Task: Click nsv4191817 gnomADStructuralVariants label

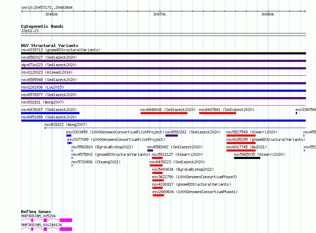Action: click(191, 184)
